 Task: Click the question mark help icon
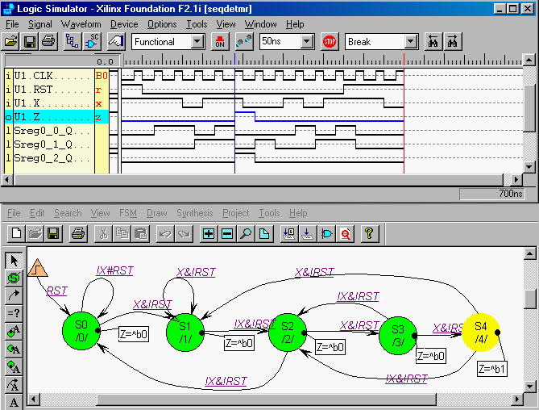[367, 234]
